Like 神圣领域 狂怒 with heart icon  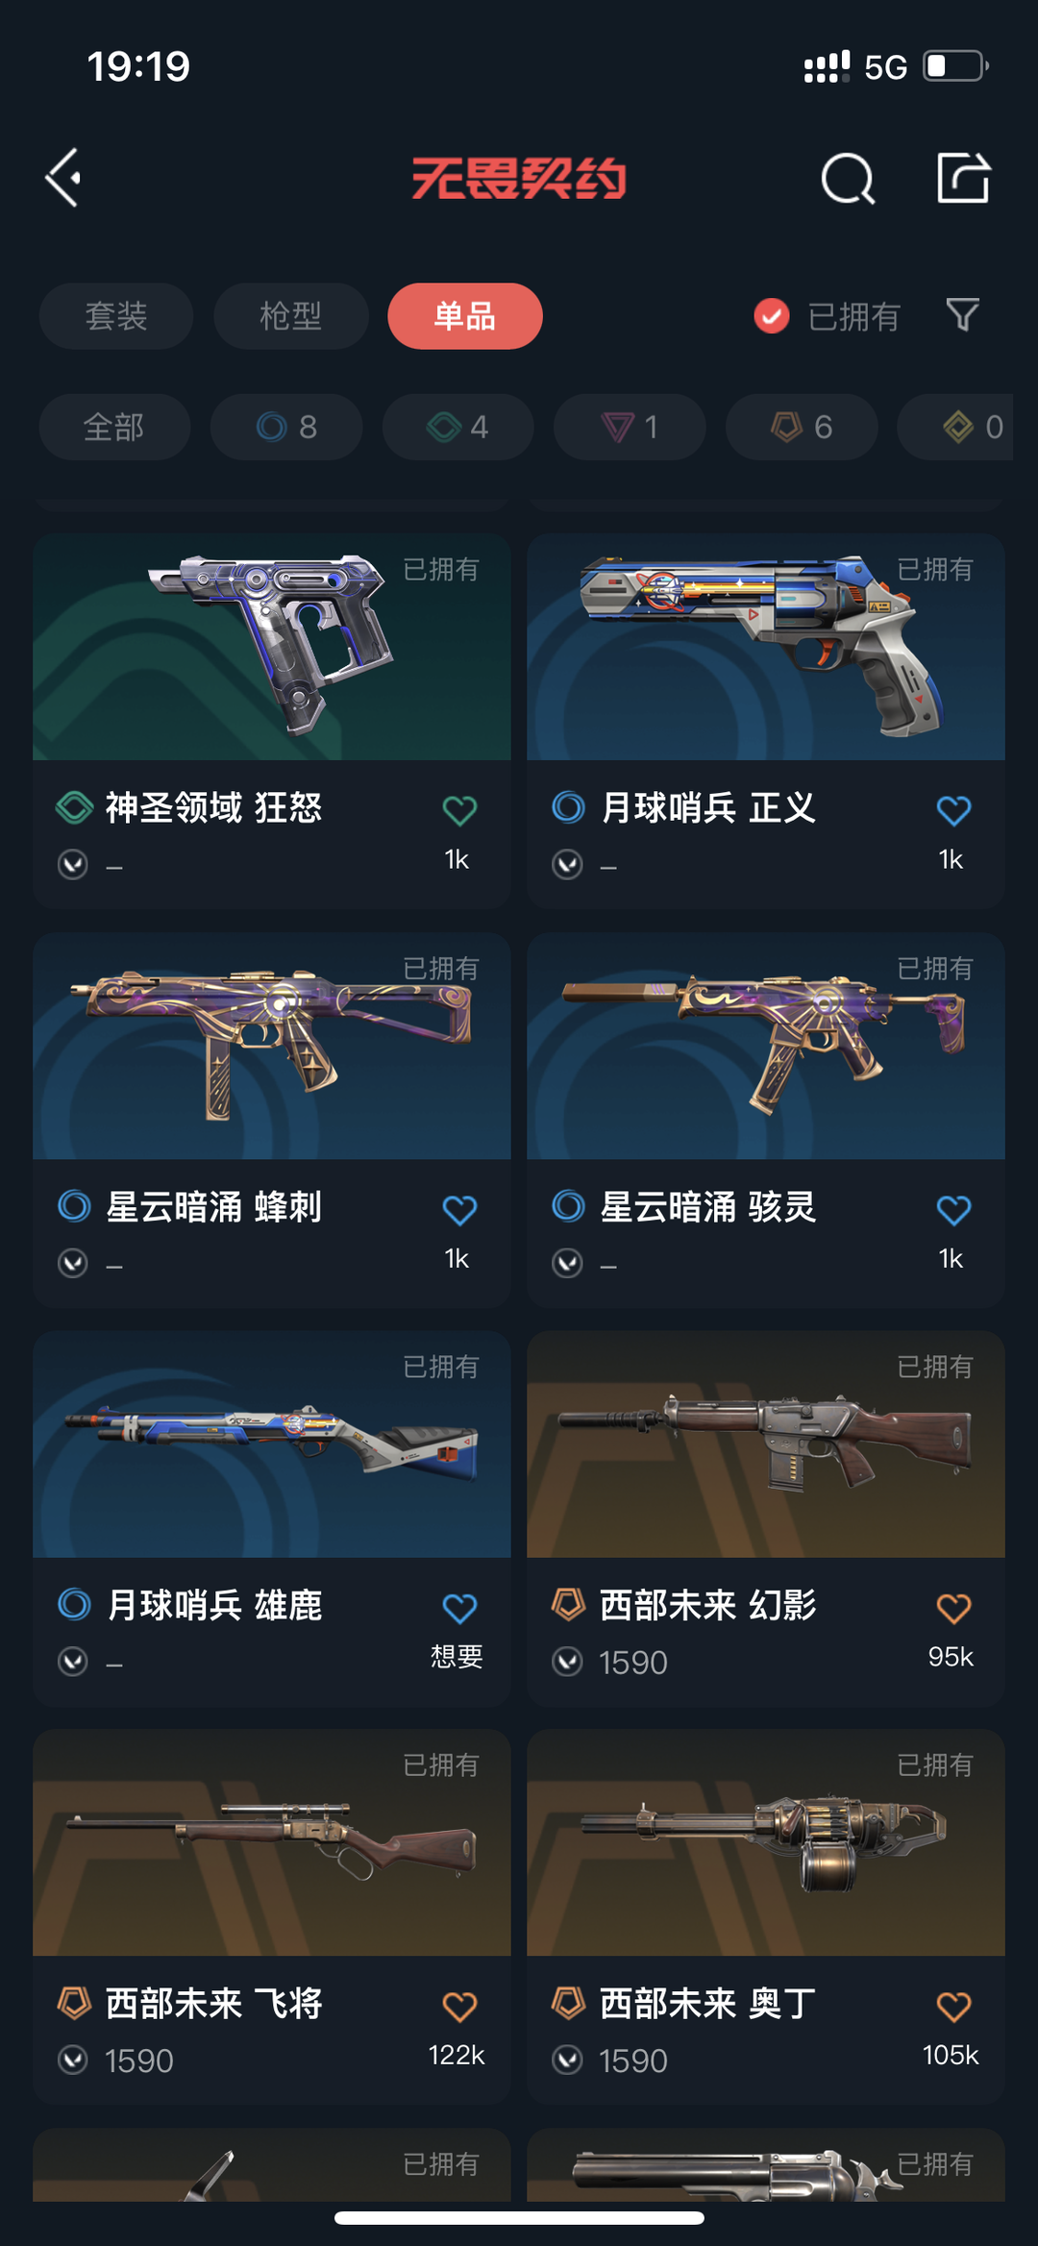click(x=459, y=810)
